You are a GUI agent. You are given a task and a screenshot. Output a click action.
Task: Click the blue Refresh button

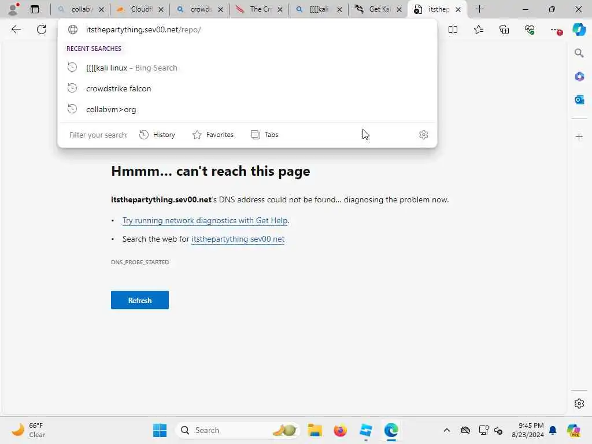click(140, 300)
